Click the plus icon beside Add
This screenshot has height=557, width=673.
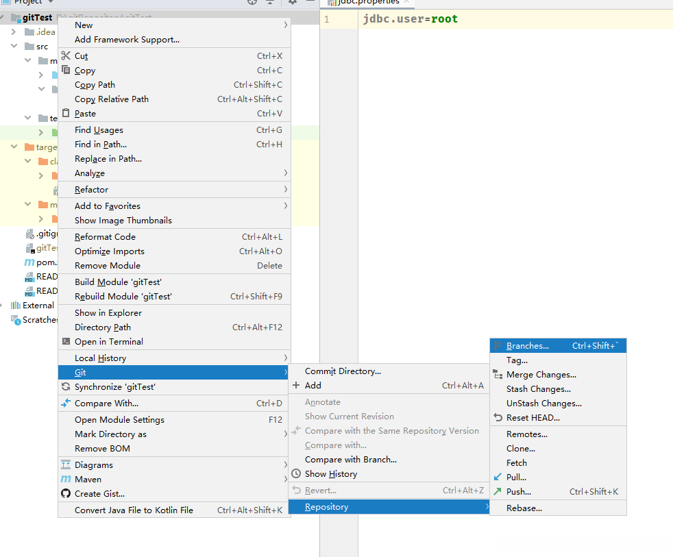pyautogui.click(x=296, y=385)
